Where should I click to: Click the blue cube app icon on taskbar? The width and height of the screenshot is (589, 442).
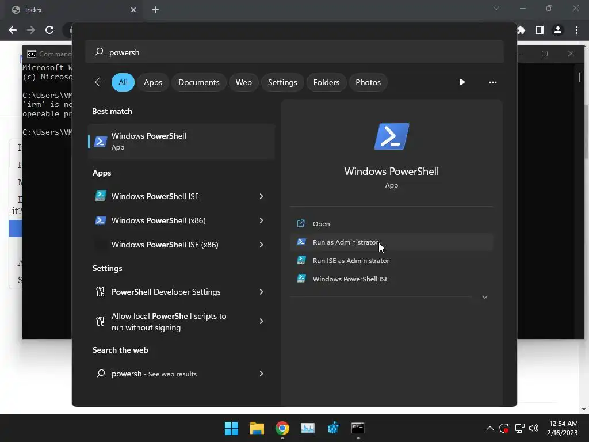tap(333, 428)
